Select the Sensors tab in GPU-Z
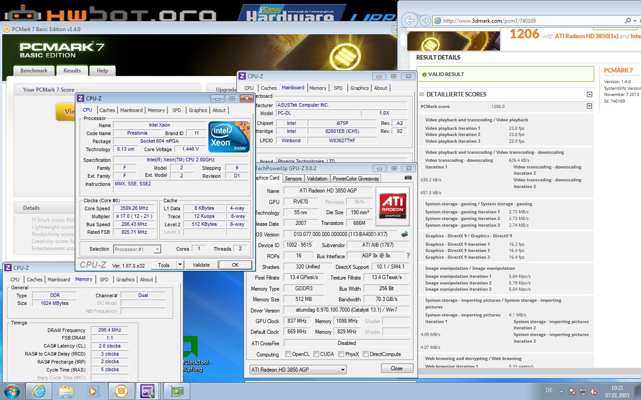 tap(293, 179)
